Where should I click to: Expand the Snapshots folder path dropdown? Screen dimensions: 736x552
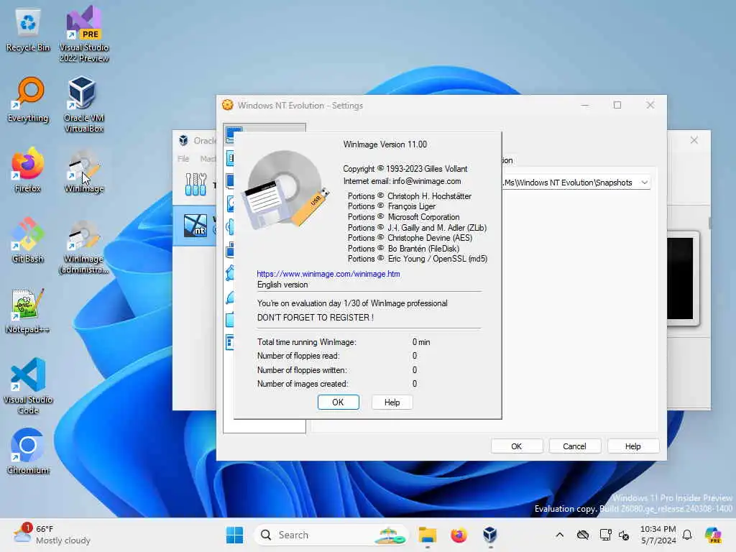pyautogui.click(x=645, y=182)
